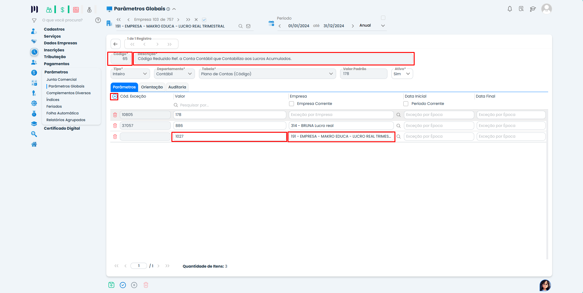The width and height of the screenshot is (583, 293).
Task: Expand the Departamento dropdown showing Contábil
Action: (x=174, y=74)
